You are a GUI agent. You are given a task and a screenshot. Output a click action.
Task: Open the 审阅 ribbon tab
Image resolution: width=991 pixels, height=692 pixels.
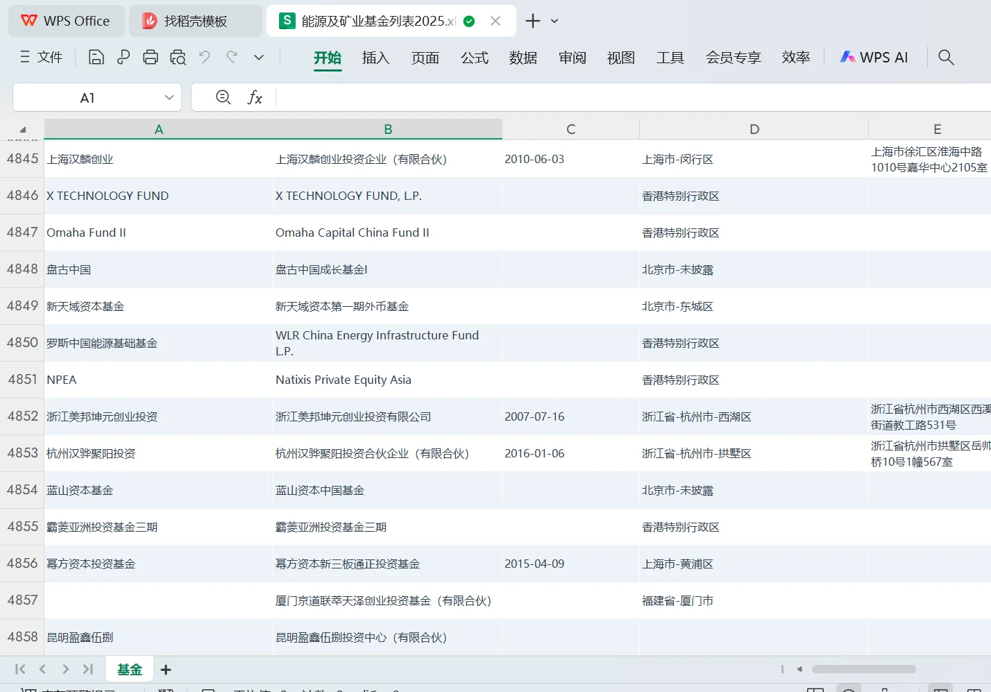[x=572, y=58]
